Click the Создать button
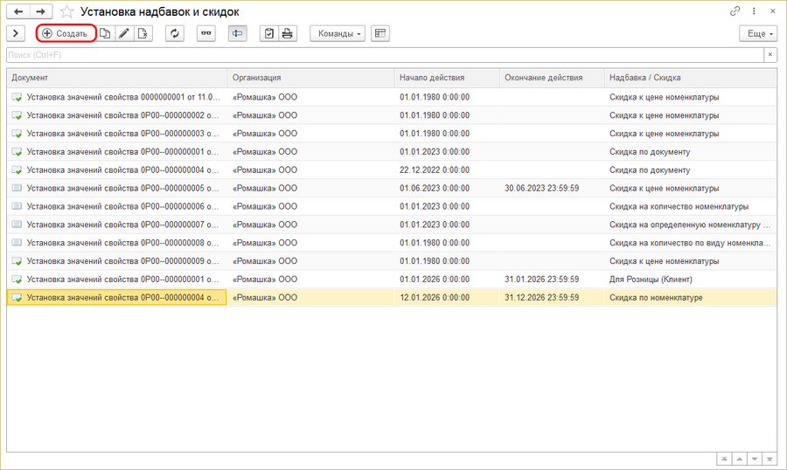The width and height of the screenshot is (787, 470). click(66, 33)
